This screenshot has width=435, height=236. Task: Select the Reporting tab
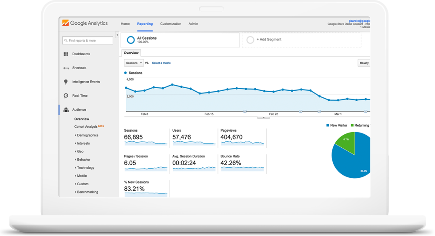click(145, 24)
